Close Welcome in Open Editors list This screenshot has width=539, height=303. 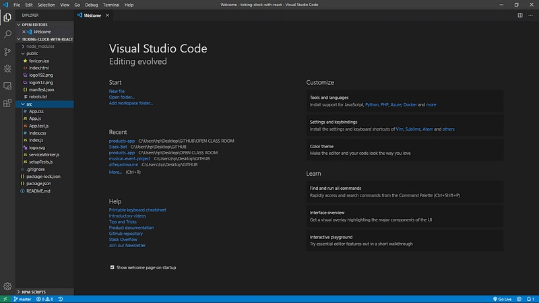(x=24, y=32)
